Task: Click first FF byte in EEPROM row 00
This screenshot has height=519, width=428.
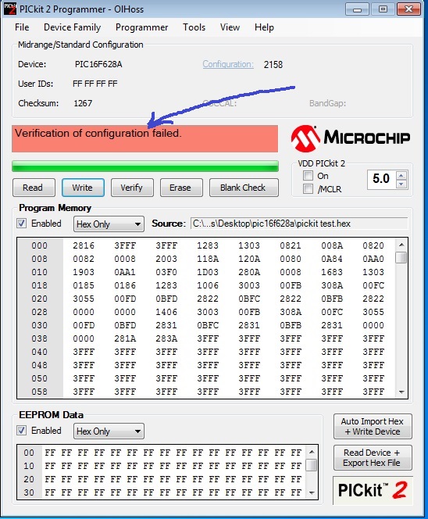Action: (50, 453)
